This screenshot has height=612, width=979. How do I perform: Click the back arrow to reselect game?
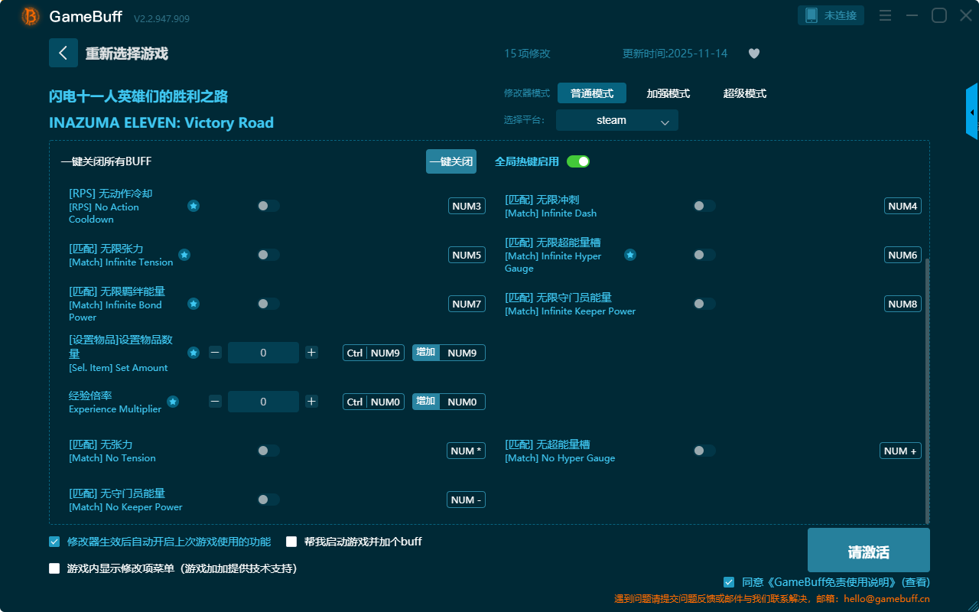point(63,53)
